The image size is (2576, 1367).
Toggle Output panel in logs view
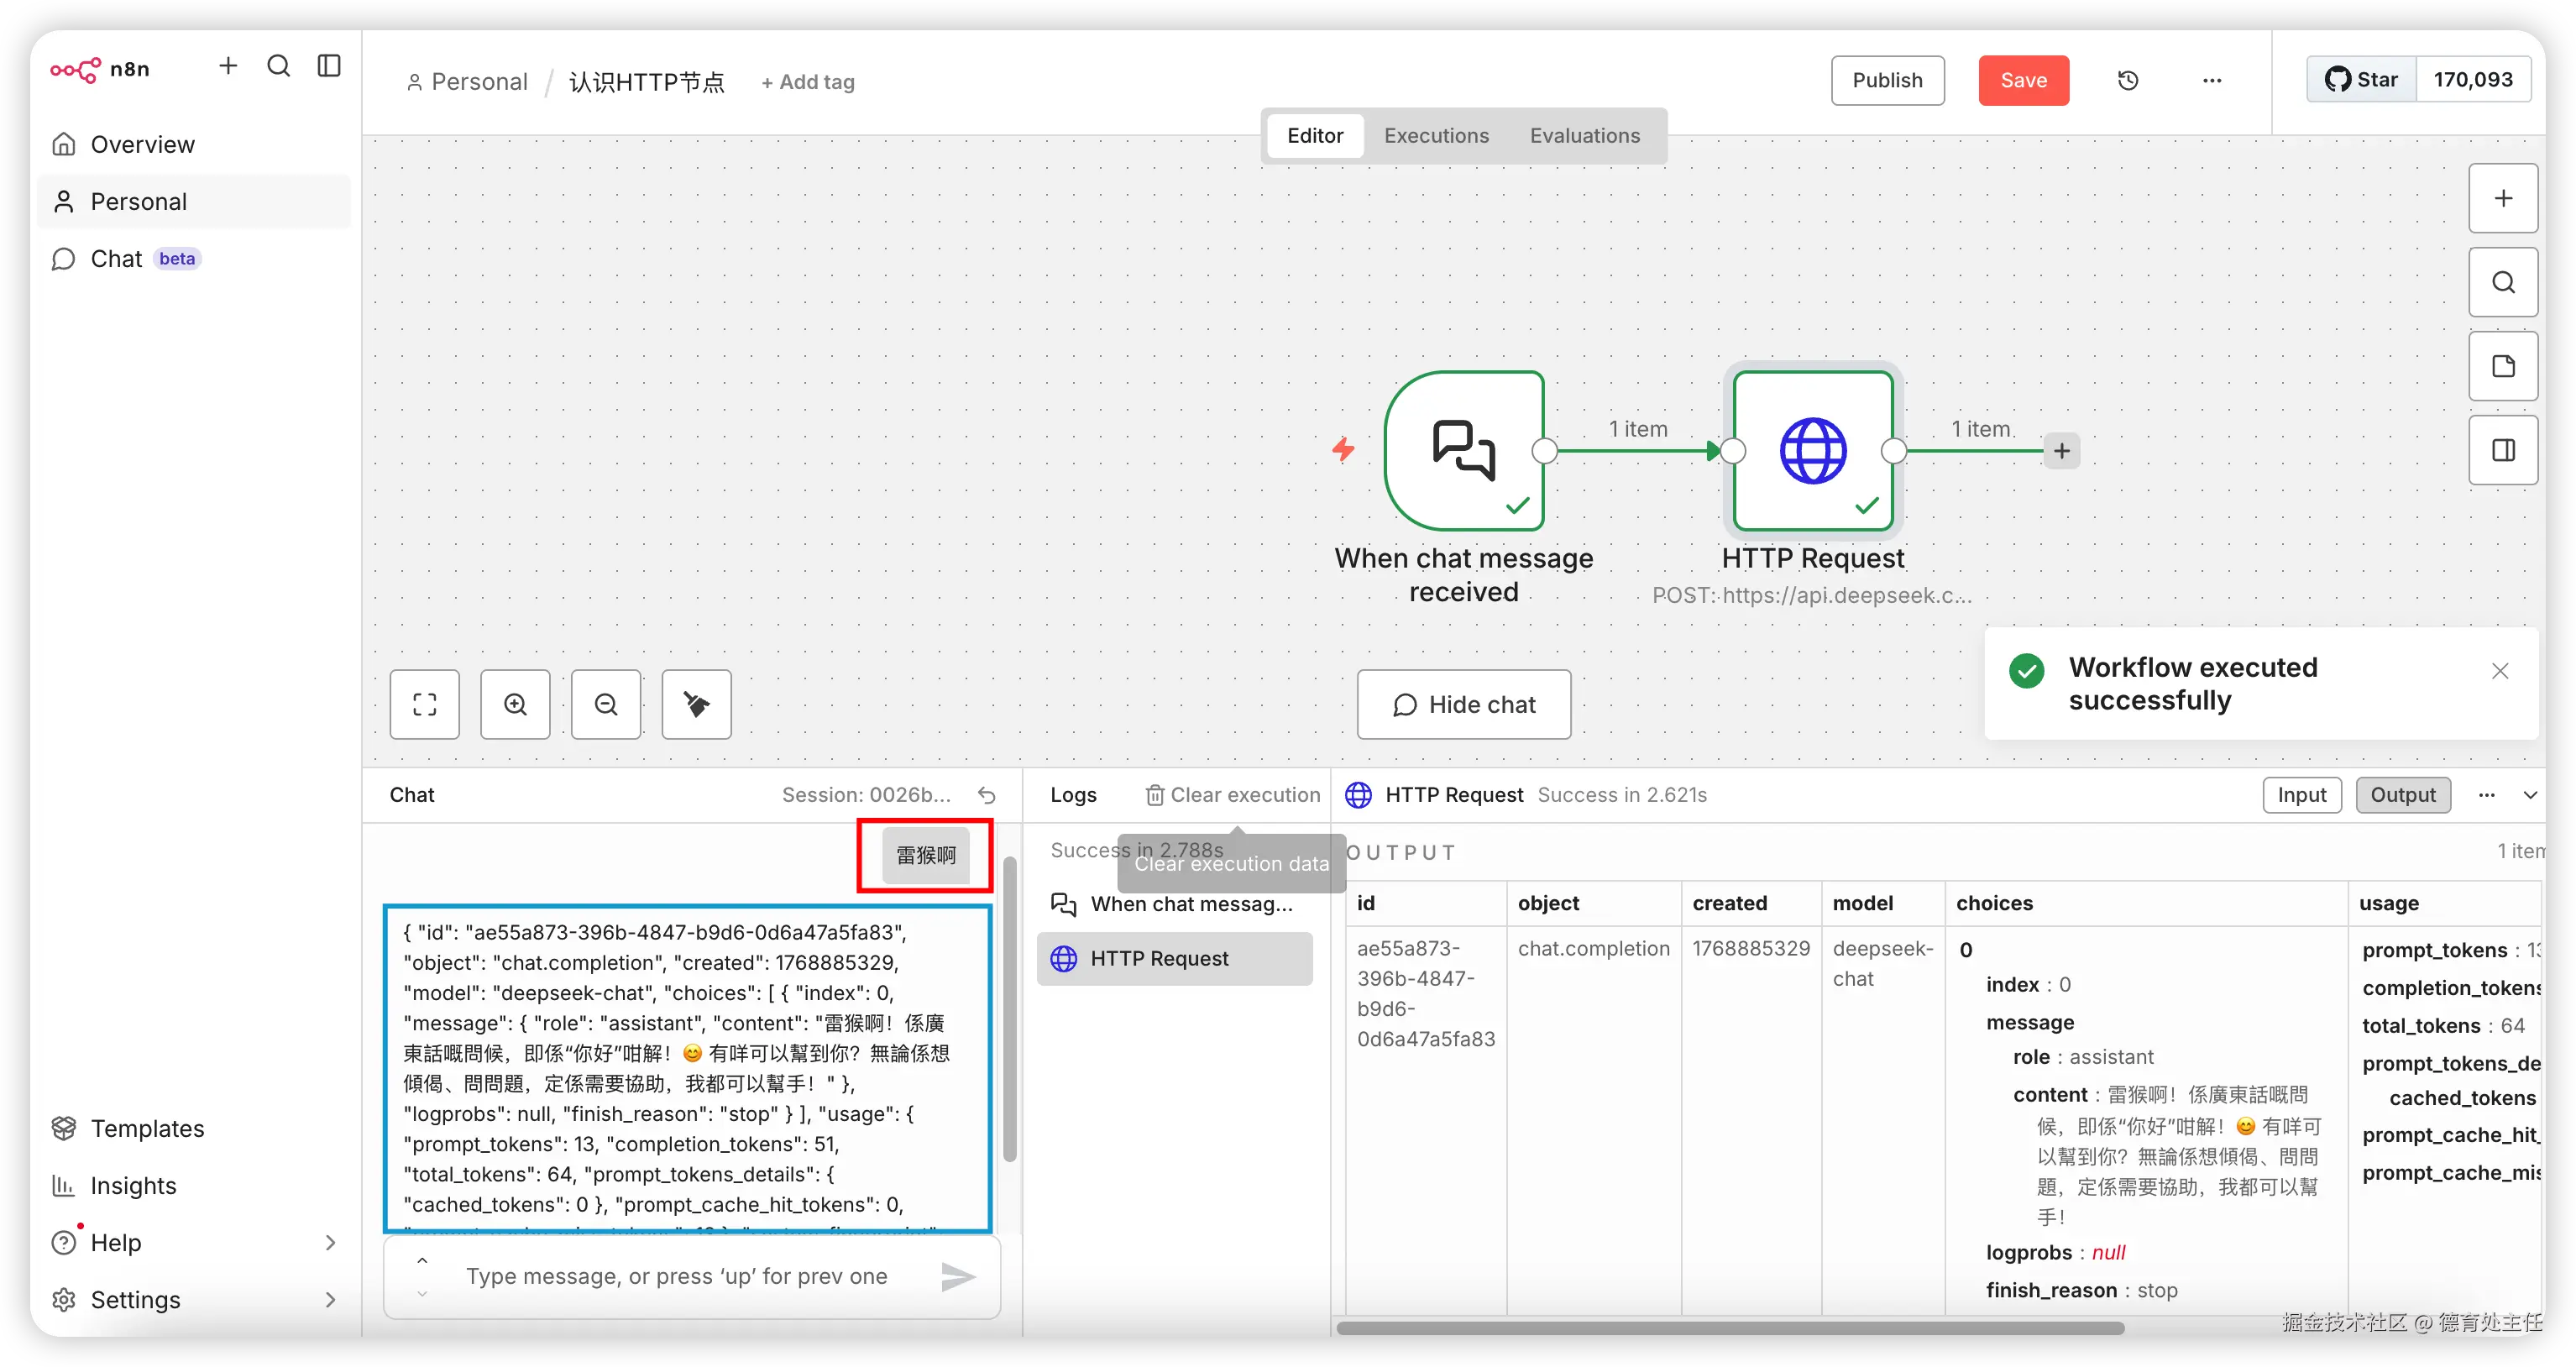pos(2402,795)
